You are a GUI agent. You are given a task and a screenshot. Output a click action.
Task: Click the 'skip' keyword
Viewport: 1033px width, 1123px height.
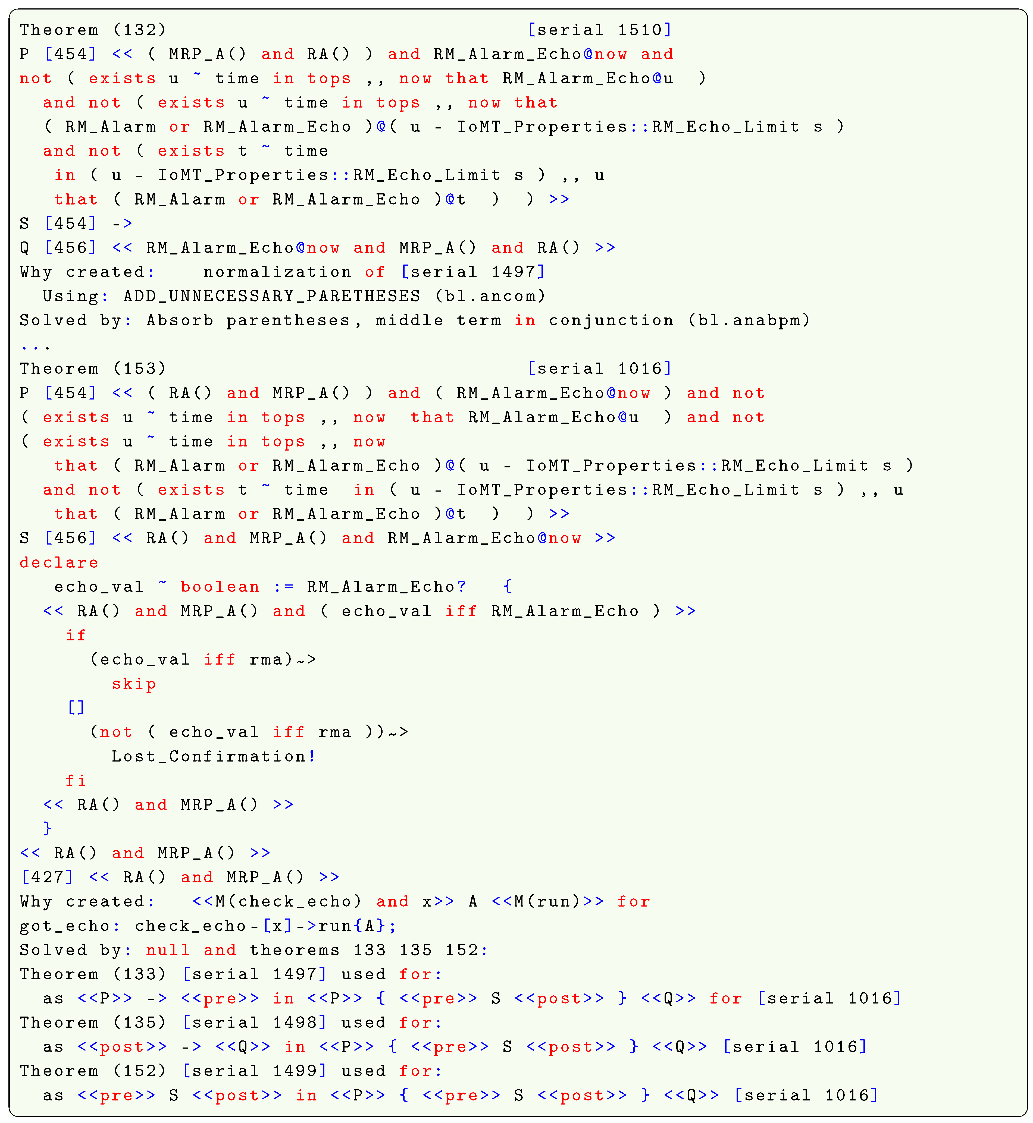coord(134,684)
